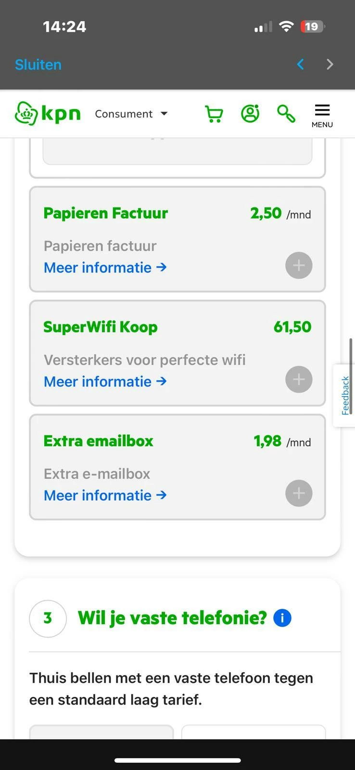Open the shopping cart icon
The height and width of the screenshot is (770, 355).
(214, 114)
